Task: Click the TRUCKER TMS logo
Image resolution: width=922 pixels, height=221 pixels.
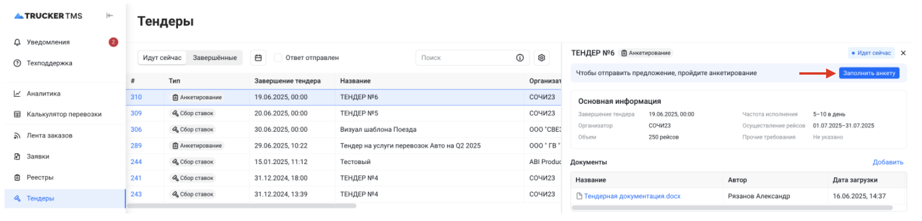Action: pos(48,16)
